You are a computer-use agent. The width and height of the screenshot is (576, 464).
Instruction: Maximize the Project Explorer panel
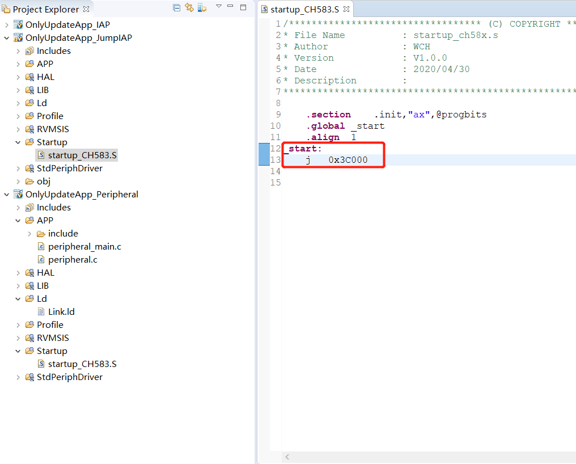[x=243, y=7]
